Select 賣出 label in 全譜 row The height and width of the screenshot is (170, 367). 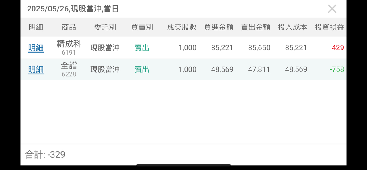pos(142,69)
